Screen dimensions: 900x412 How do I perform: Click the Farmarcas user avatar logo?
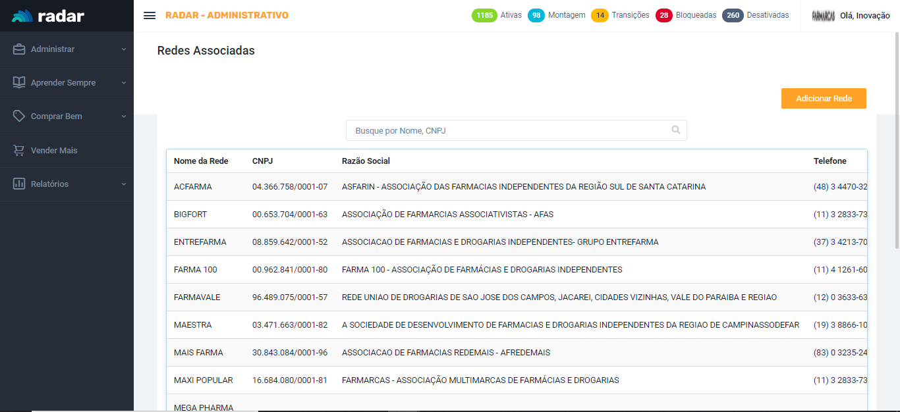[x=824, y=16]
